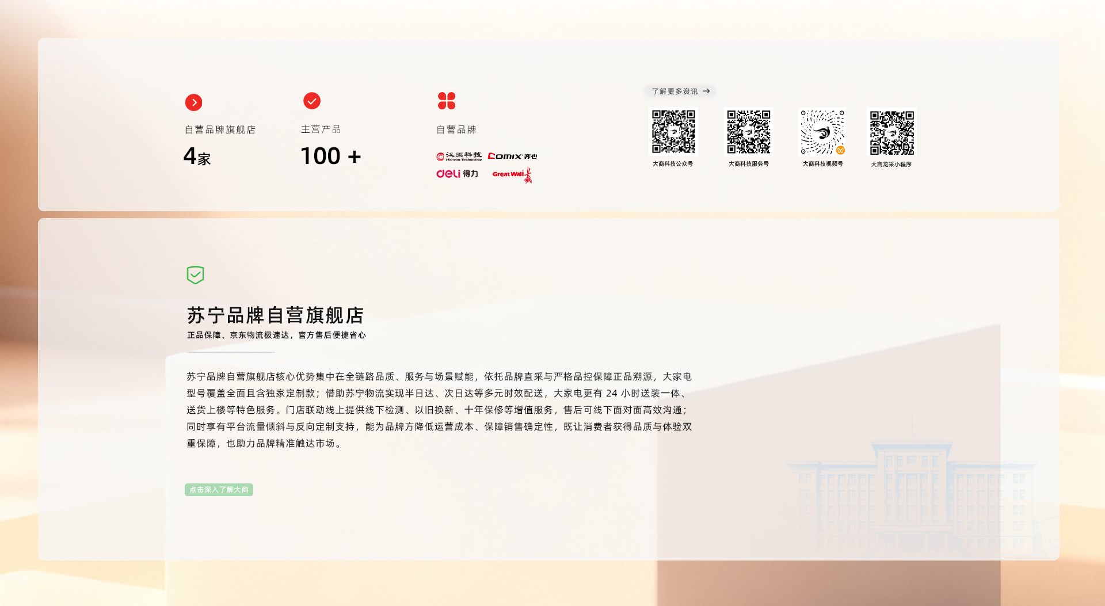Click the 大商科技公众号 QR code
This screenshot has width=1105, height=606.
coord(673,132)
